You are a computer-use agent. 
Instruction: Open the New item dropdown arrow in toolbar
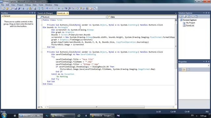pyautogui.click(x=13, y=9)
